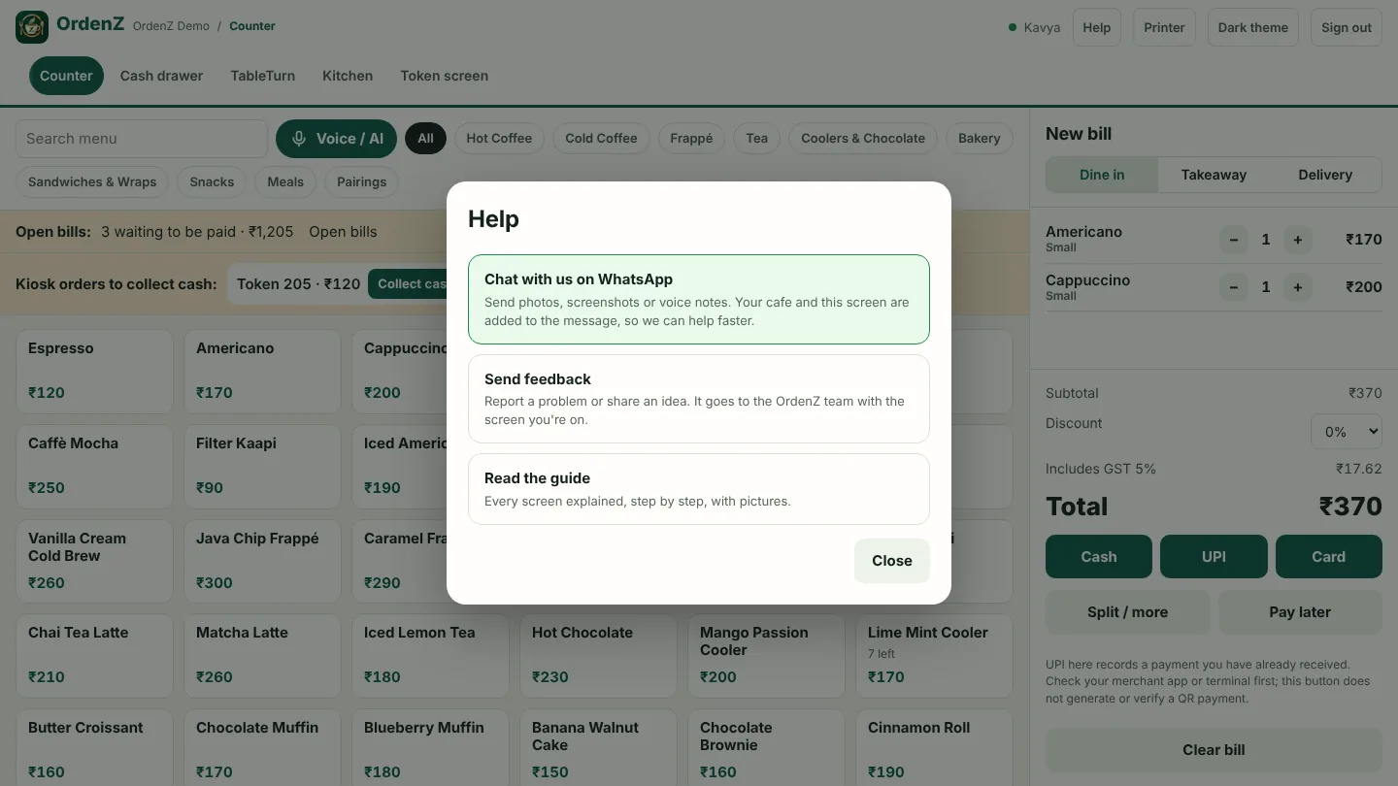Pay the bill with UPI

coord(1214,557)
